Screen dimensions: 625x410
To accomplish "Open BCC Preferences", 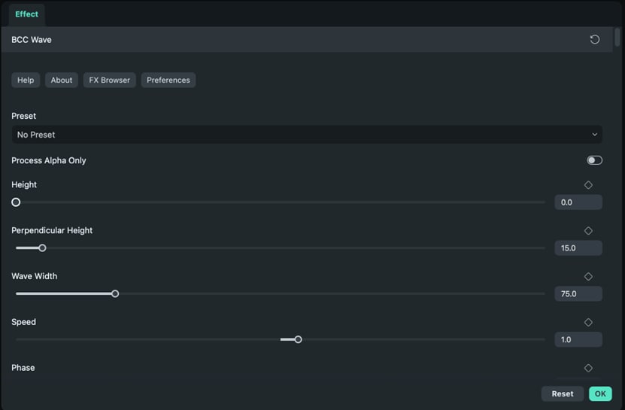I will point(168,80).
